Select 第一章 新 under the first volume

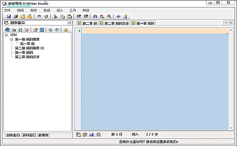27,44
